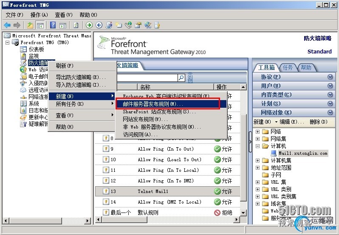Collapse the 网络对象(K) section
Image resolution: width=339 pixels, height=235 pixels.
point(330,112)
